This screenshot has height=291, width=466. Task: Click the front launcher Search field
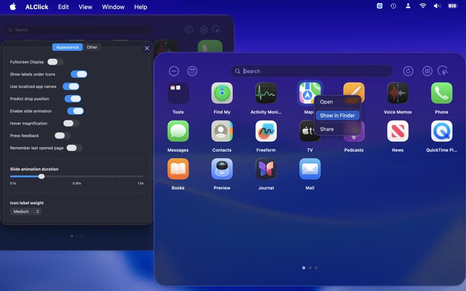click(312, 71)
